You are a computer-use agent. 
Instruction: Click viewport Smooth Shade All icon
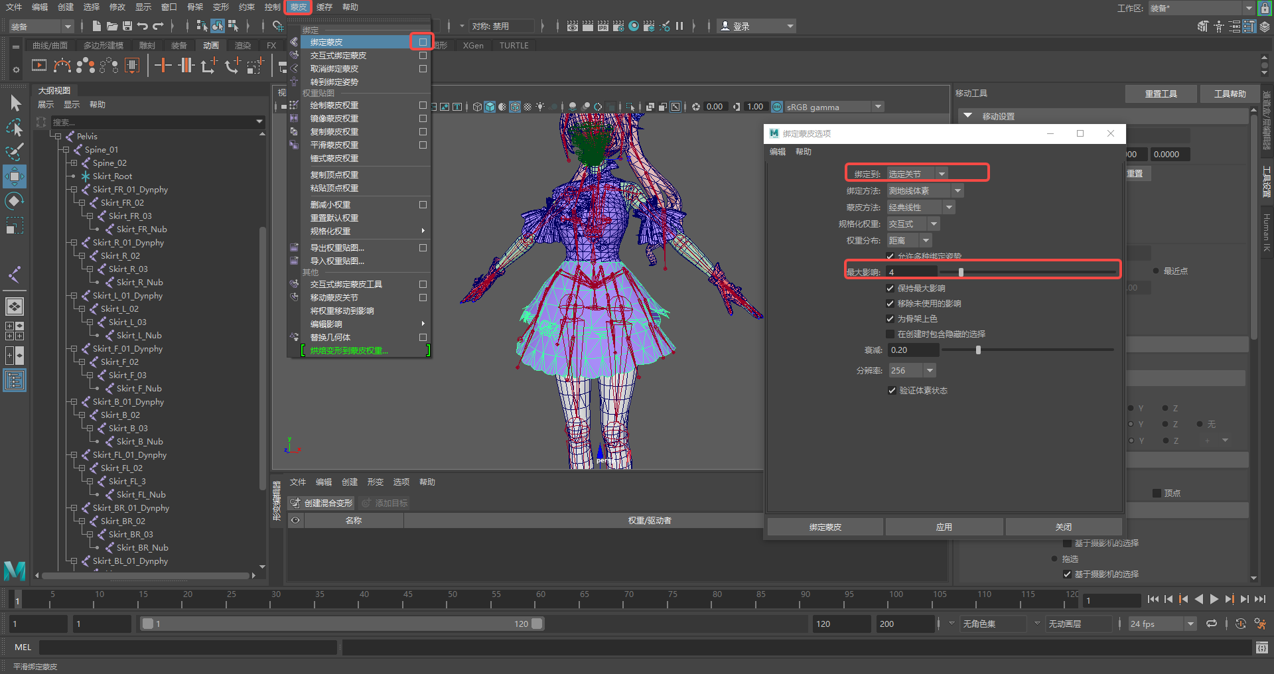490,107
